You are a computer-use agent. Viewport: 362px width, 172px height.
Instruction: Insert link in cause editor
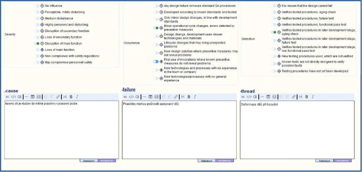click(x=58, y=97)
